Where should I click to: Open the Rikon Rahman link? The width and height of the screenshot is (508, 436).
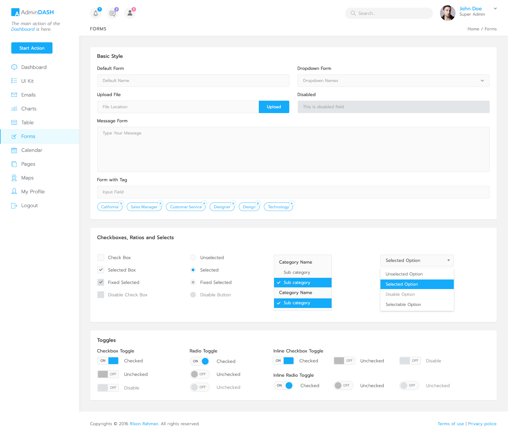click(144, 424)
